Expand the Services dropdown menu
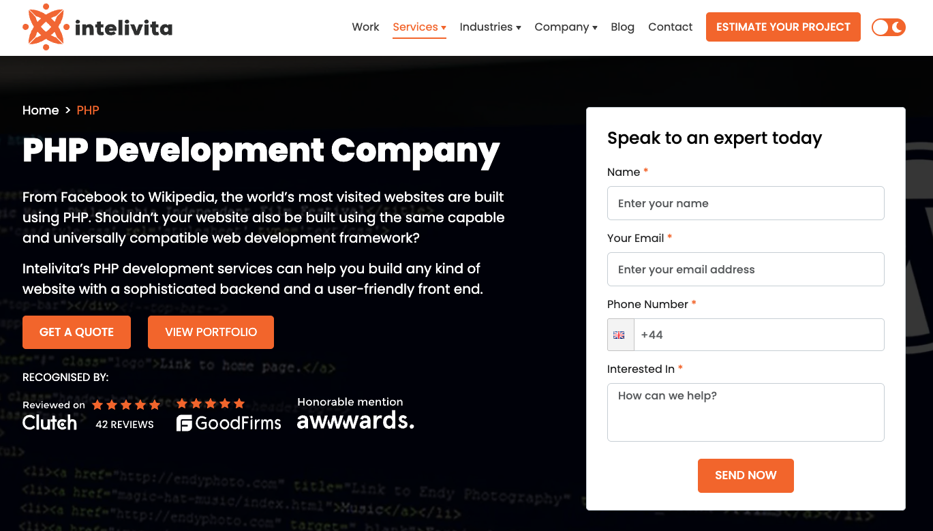The image size is (933, 531). coord(419,27)
